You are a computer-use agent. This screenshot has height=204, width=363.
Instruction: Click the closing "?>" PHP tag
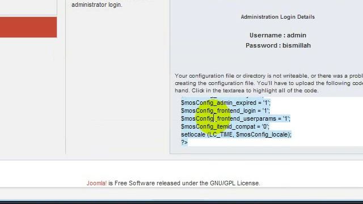(x=184, y=142)
